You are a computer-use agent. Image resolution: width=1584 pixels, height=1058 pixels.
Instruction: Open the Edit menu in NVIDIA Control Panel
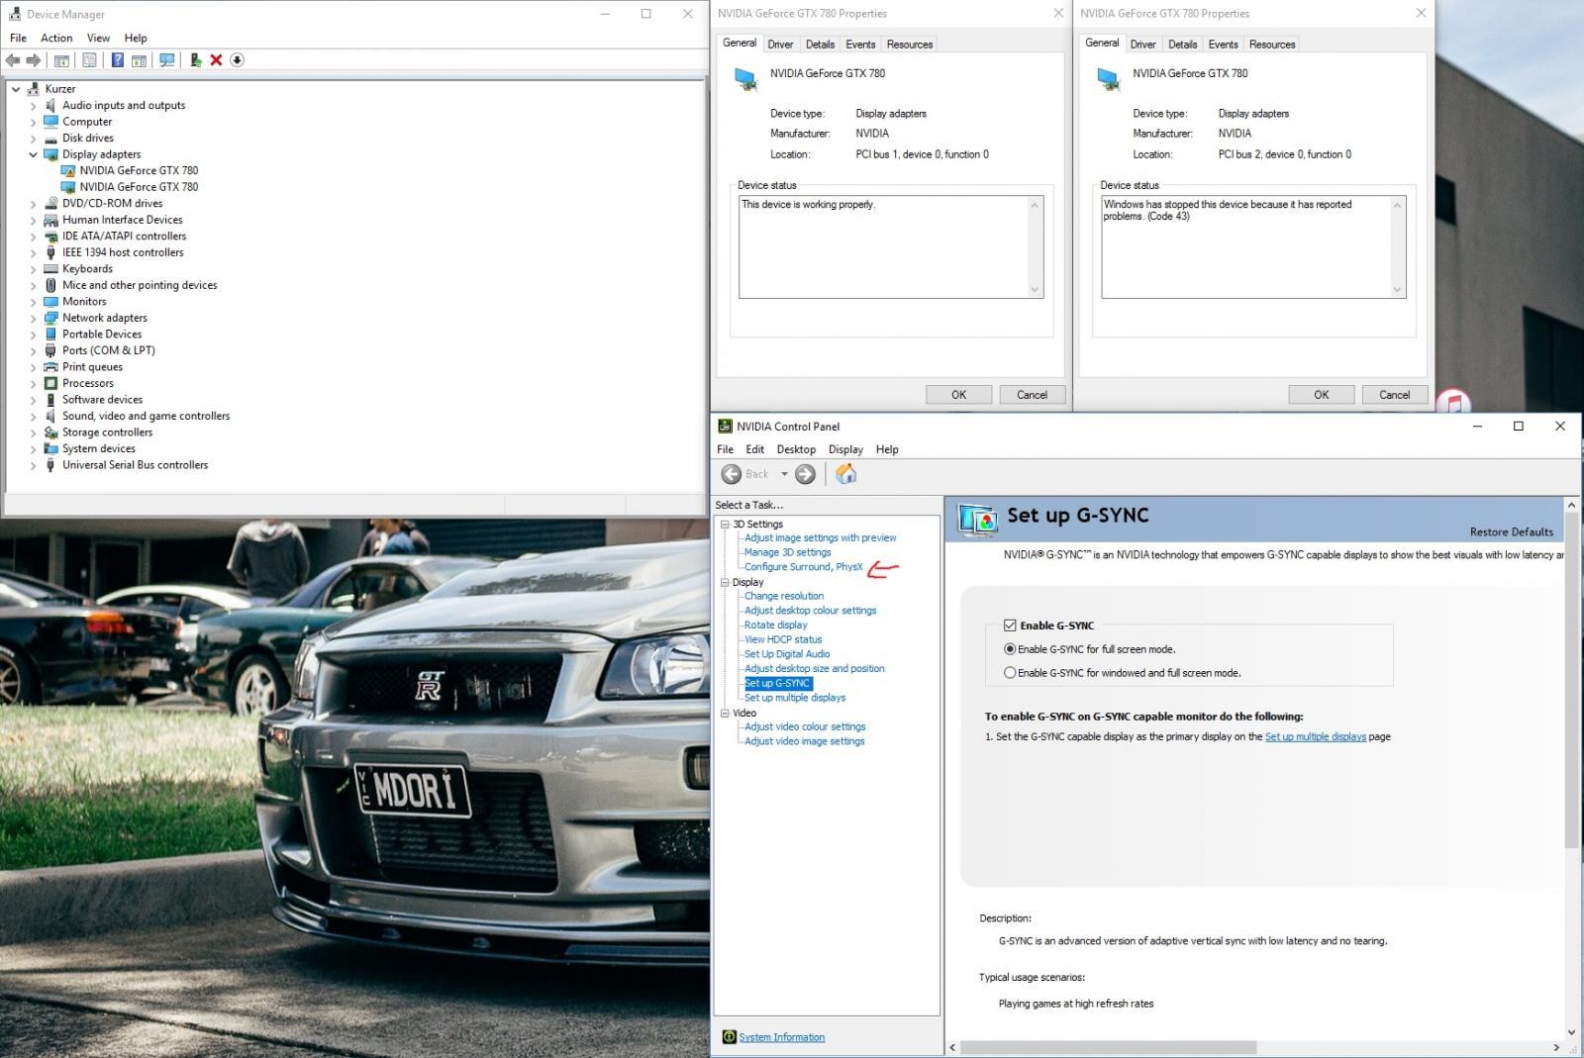click(755, 449)
